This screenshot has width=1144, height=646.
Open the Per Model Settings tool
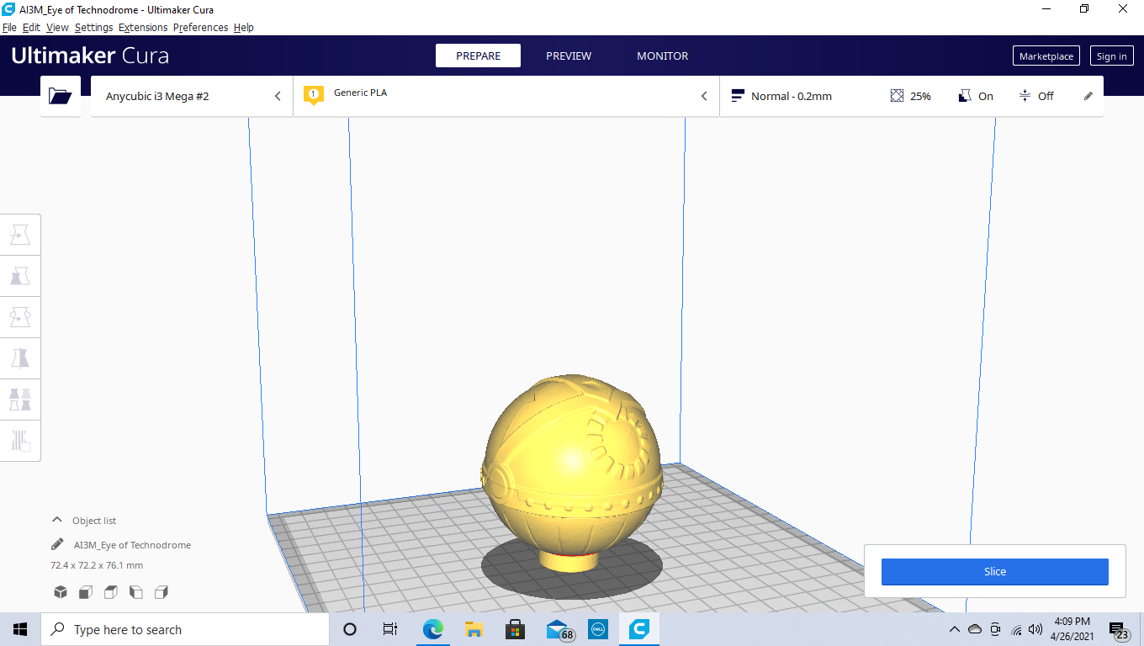pyautogui.click(x=20, y=400)
